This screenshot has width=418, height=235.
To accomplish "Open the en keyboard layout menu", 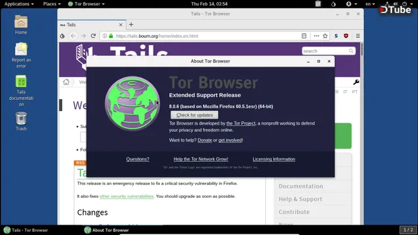I will click(370, 4).
